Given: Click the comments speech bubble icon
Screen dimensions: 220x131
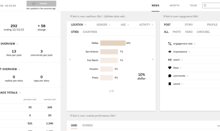Looking at the screenshot, I should [170, 76].
